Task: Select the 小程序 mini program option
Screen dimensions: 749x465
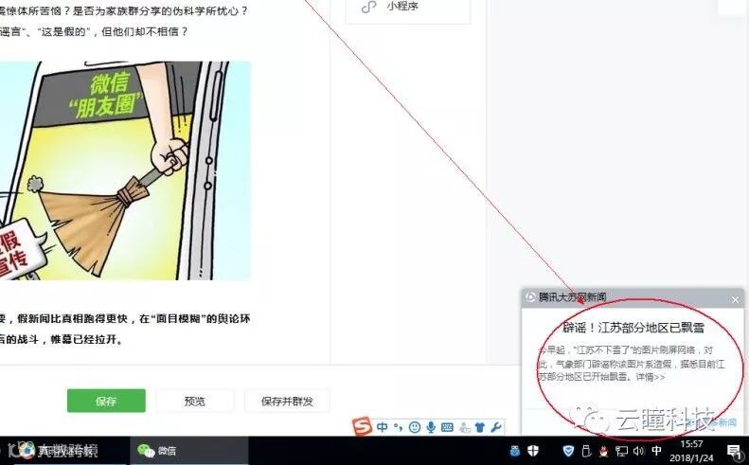Action: pyautogui.click(x=407, y=8)
